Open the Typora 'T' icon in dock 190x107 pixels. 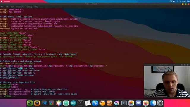pyautogui.click(x=88, y=103)
